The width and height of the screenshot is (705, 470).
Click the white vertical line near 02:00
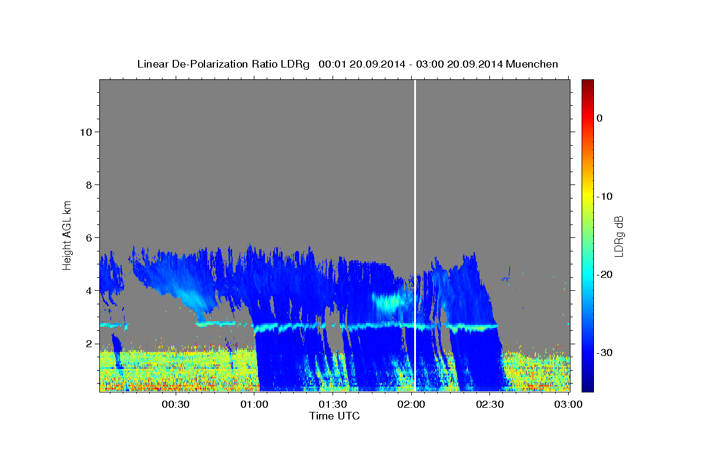(x=415, y=235)
